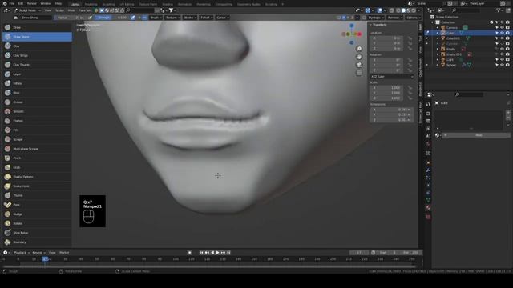
Task: Open the timeline Playback menu
Action: 22,253
